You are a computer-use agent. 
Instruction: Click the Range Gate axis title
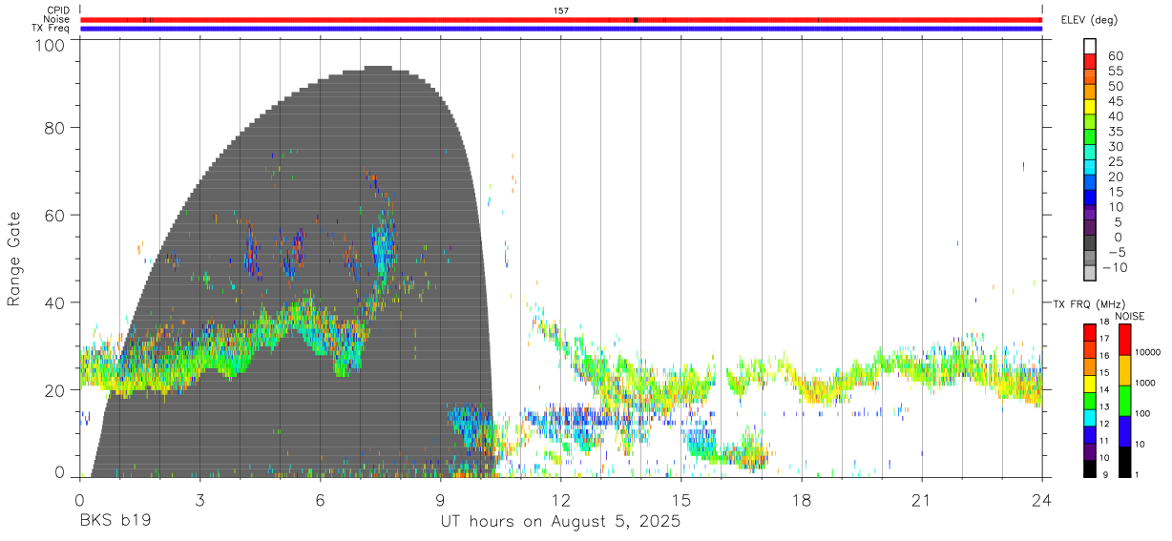tap(14, 260)
